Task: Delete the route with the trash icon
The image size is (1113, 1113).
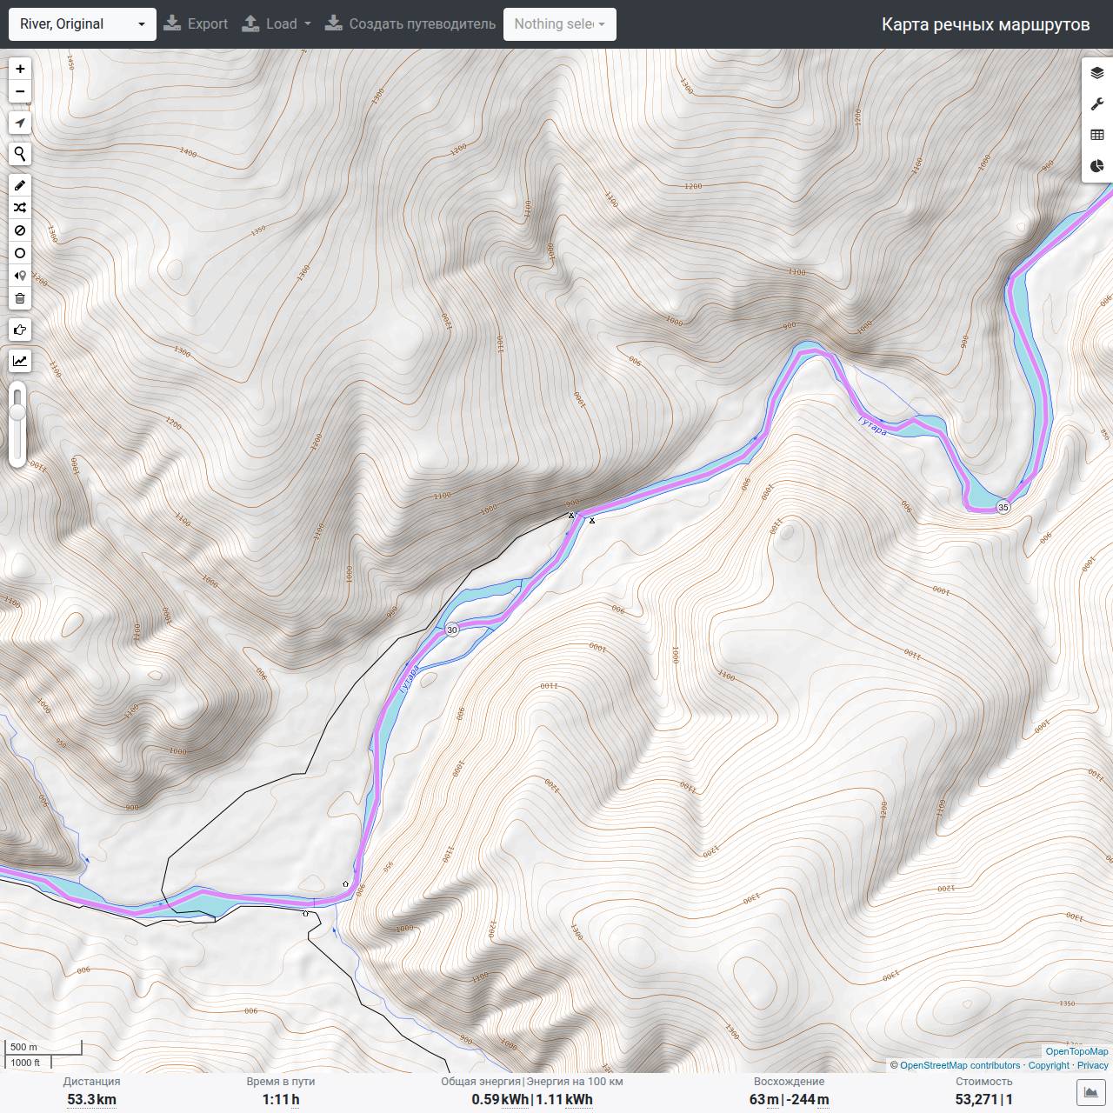Action: pyautogui.click(x=20, y=298)
